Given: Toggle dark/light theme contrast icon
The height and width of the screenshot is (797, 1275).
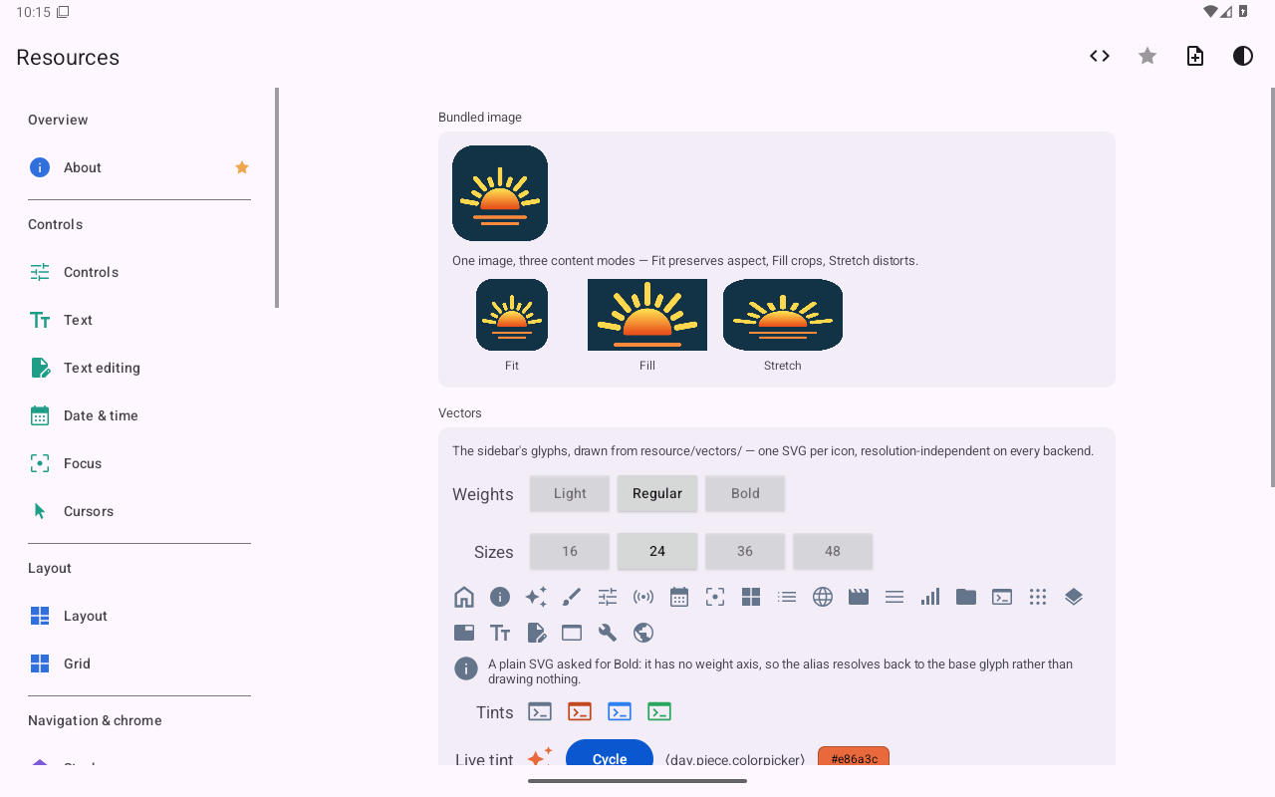Looking at the screenshot, I should (1243, 56).
